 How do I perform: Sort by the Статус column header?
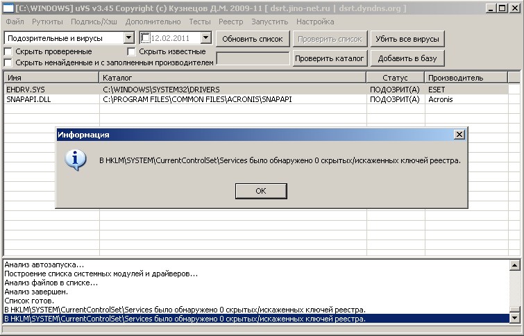(x=396, y=78)
